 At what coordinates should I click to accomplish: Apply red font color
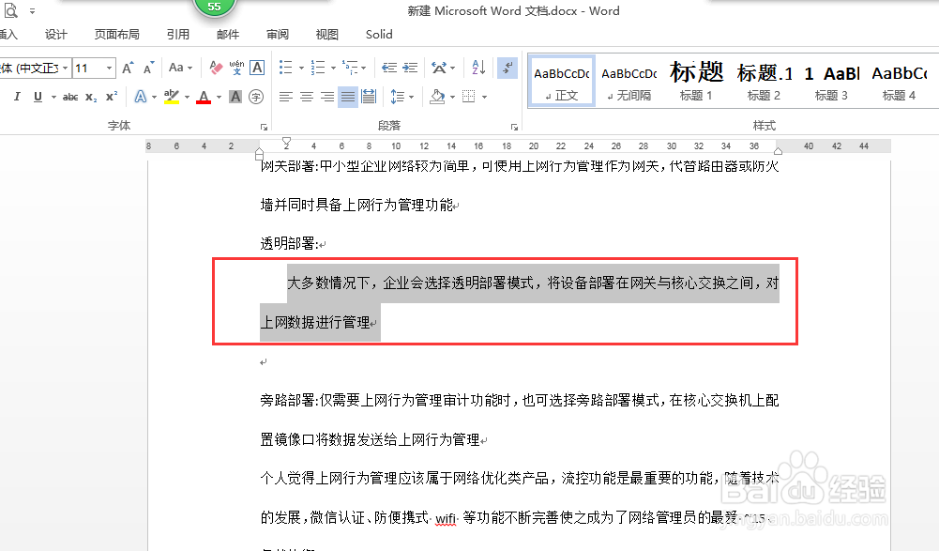click(x=204, y=97)
